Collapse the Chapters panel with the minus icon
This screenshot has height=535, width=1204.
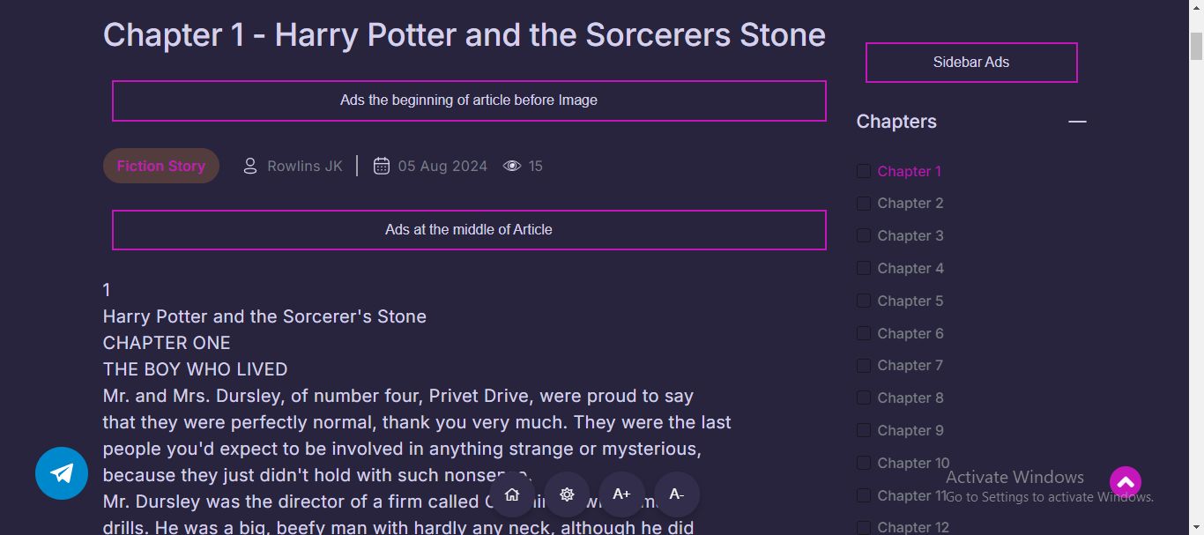tap(1077, 122)
